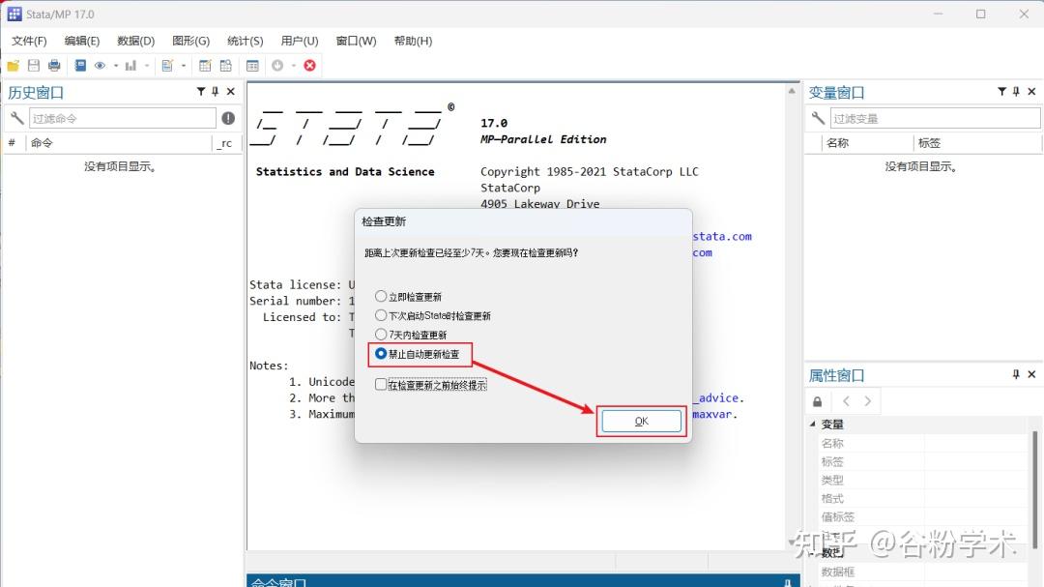Open the Log using the notebook icon
Screen dimensions: 1044x587
(x=79, y=66)
